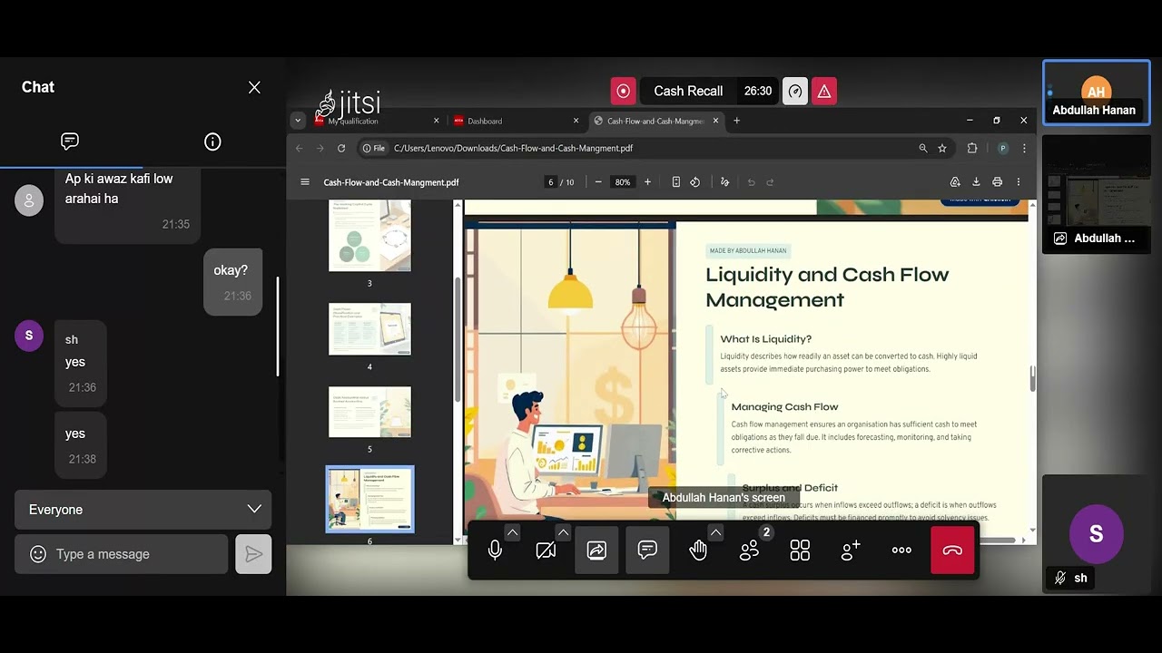The height and width of the screenshot is (653, 1162).
Task: Rotate PDF counterclockwise
Action: click(x=694, y=182)
